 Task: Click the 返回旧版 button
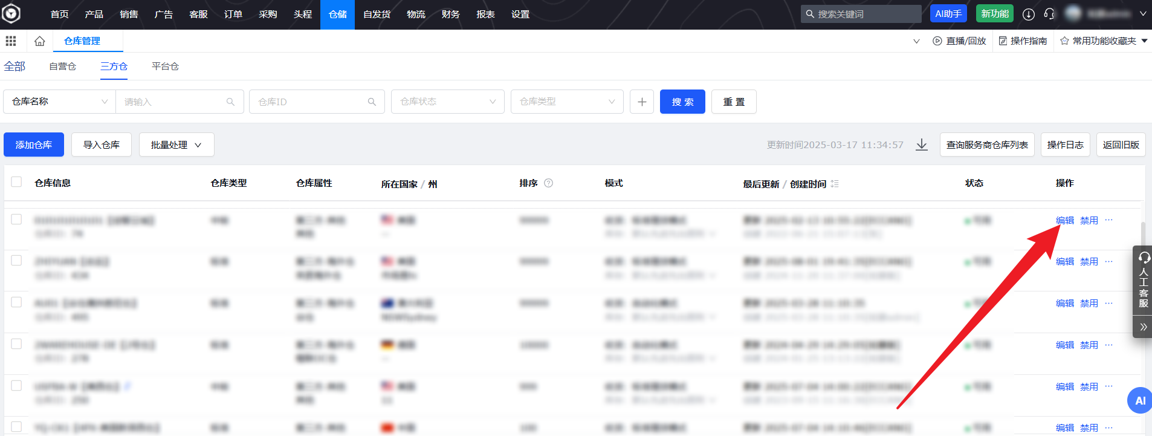[1121, 145]
